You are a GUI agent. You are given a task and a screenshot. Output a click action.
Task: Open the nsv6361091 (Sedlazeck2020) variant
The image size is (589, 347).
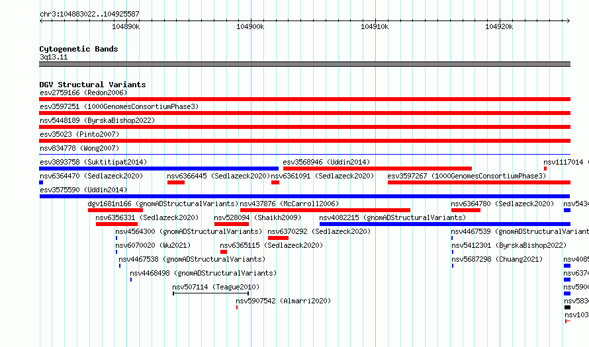[x=323, y=176]
